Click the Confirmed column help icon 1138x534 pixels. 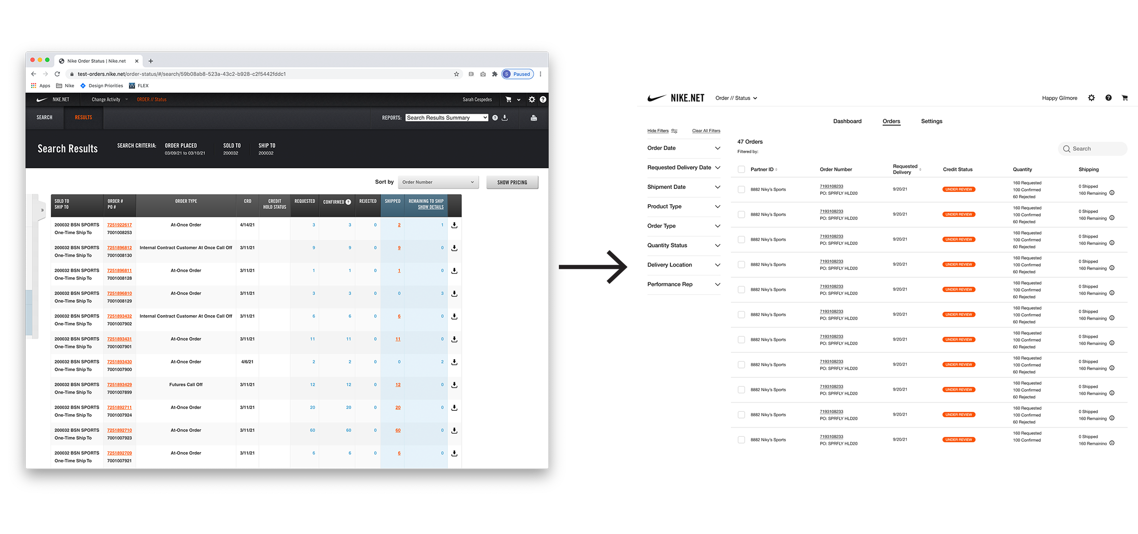click(x=348, y=202)
